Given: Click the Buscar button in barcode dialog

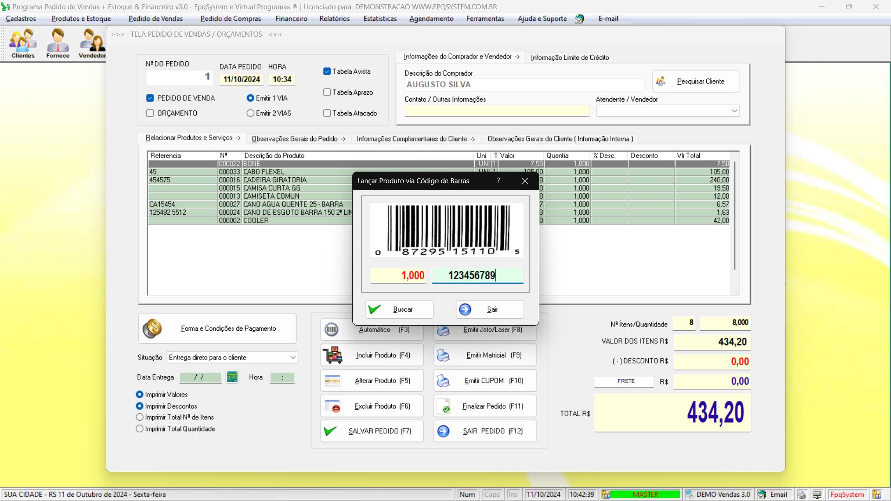Looking at the screenshot, I should coord(400,309).
